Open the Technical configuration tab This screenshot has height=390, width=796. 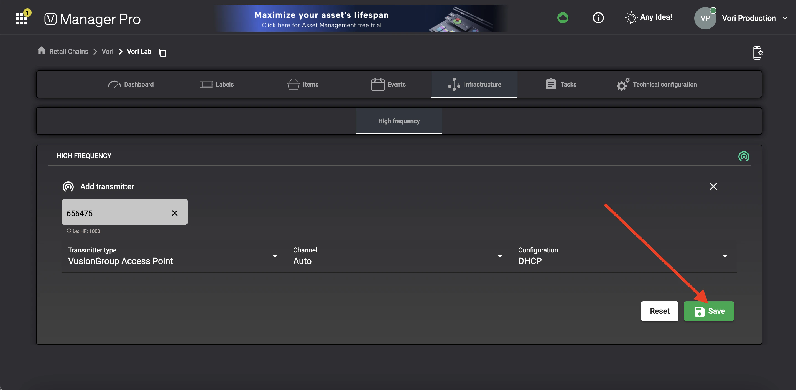(657, 84)
